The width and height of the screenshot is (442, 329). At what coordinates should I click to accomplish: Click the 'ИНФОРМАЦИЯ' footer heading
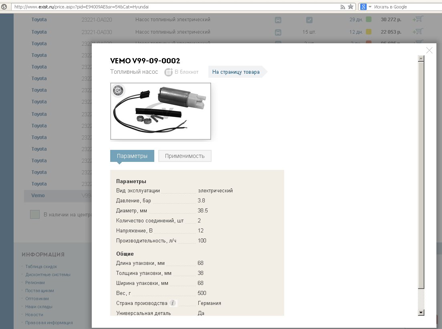[x=43, y=254]
